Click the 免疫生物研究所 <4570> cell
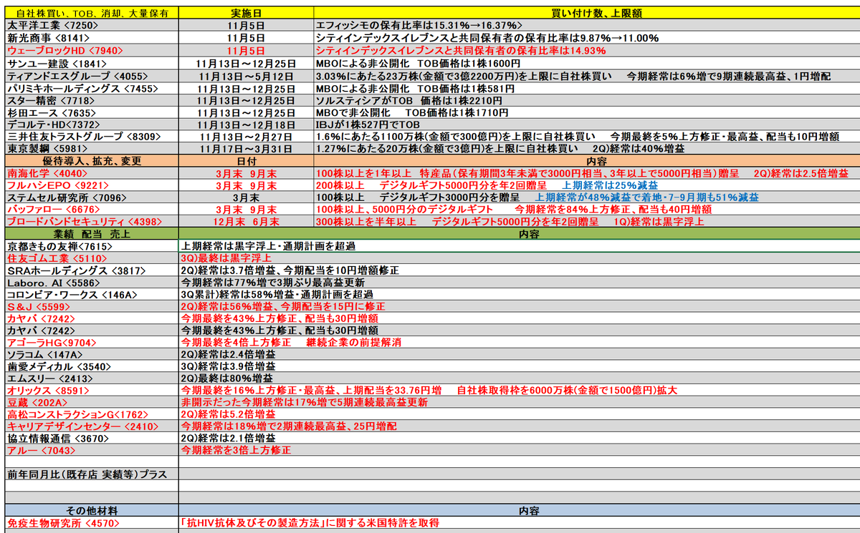Image resolution: width=860 pixels, height=533 pixels. click(x=91, y=523)
